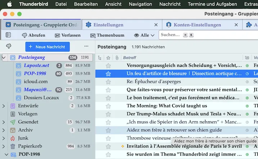Click the Entwürfe draft icon
258x159 pixels.
tap(13, 106)
